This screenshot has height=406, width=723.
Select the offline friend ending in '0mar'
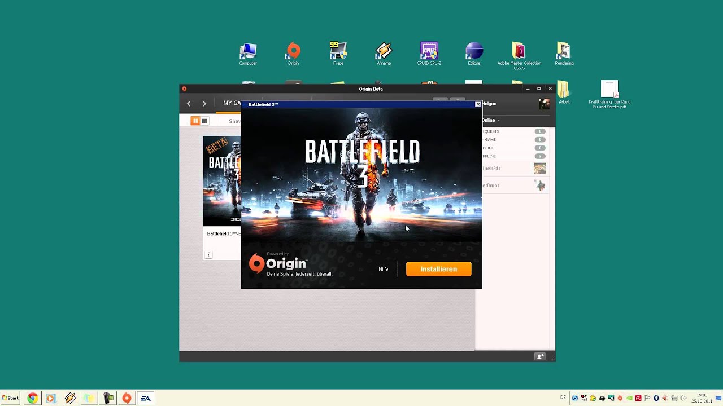point(514,186)
